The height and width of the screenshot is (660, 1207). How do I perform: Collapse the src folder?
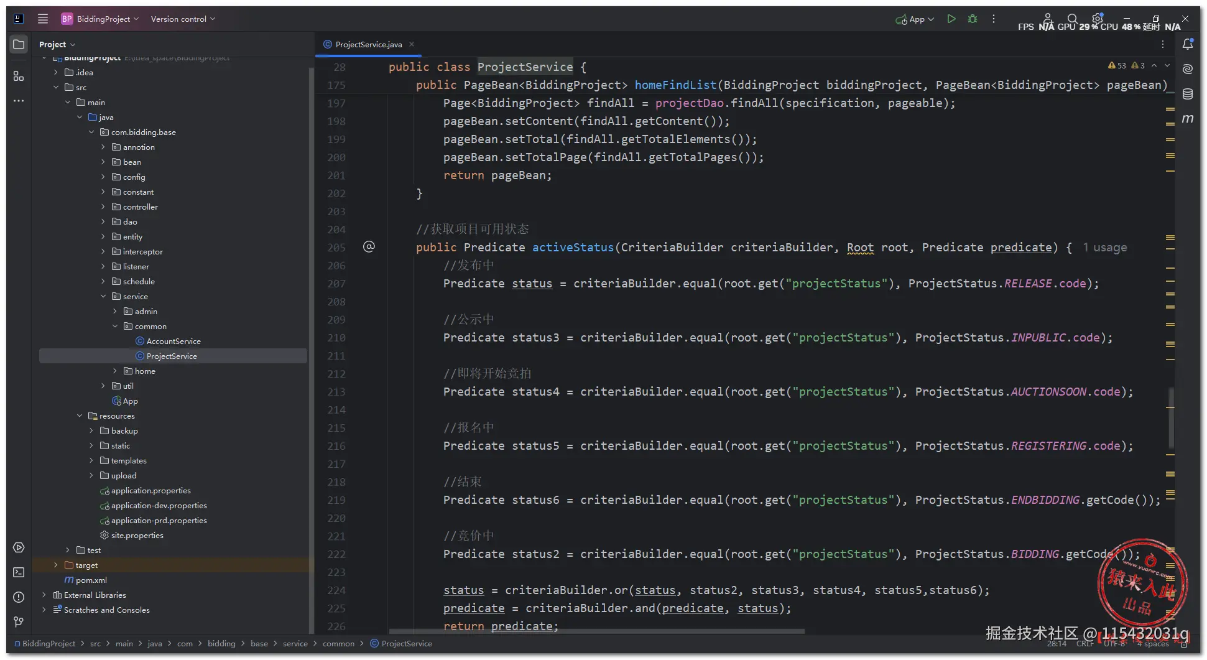(56, 87)
